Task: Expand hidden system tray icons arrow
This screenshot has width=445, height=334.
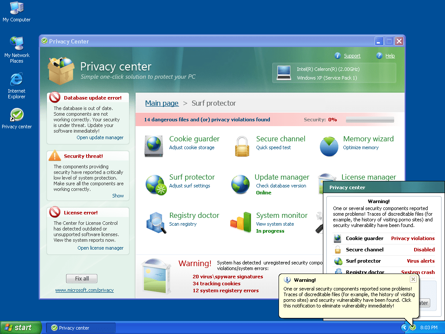Action: 405,327
